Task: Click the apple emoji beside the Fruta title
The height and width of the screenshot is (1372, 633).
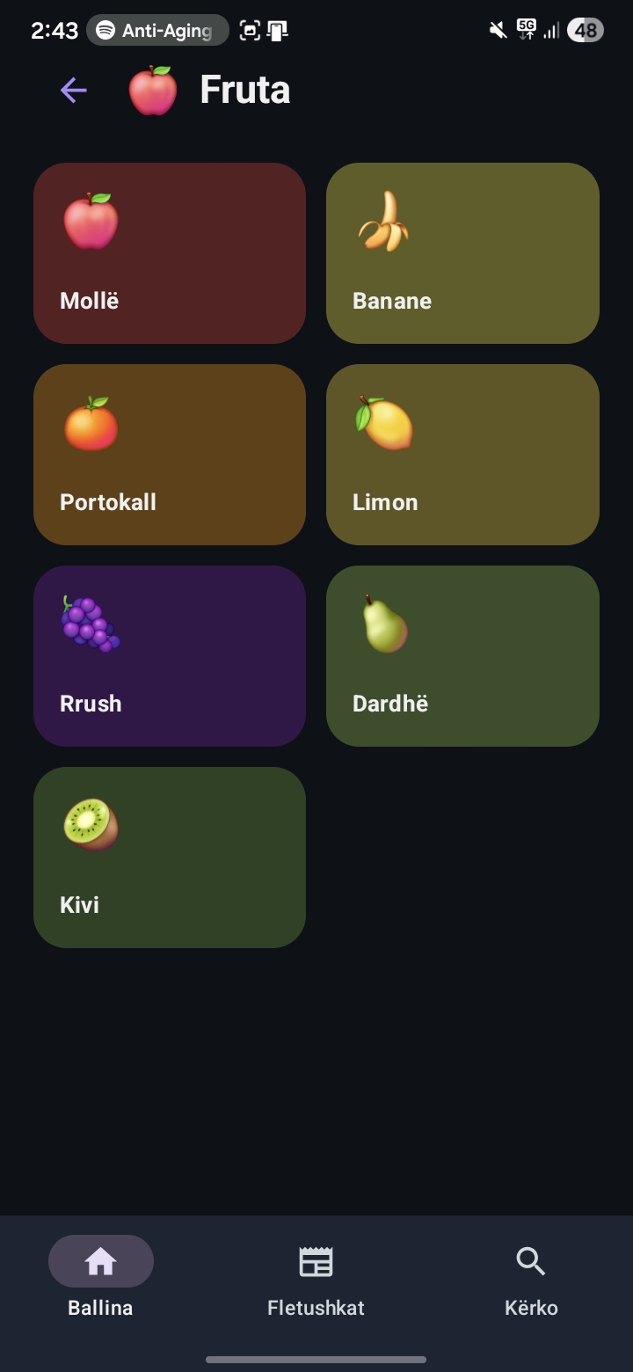Action: click(153, 89)
